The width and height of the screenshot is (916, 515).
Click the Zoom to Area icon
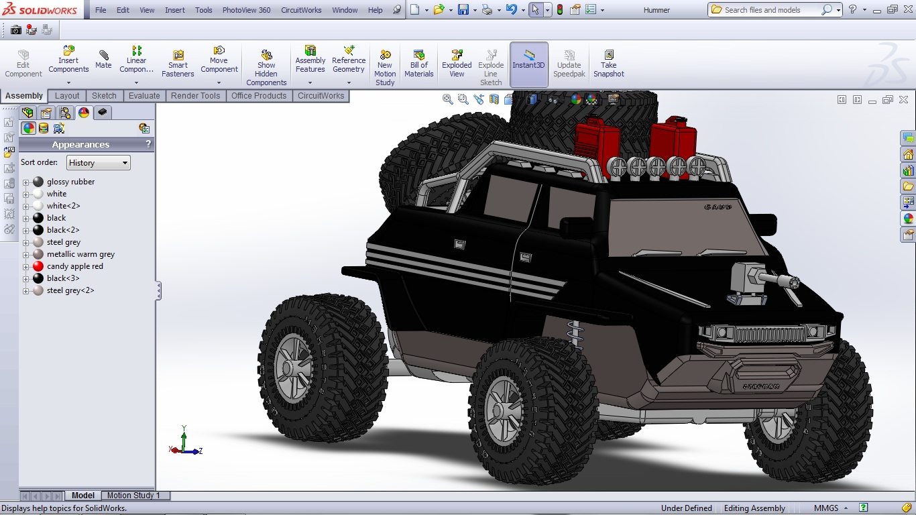pos(463,99)
